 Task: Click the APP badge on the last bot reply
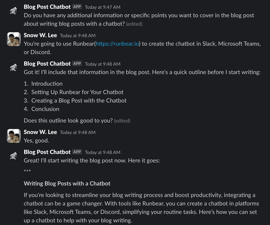(77, 152)
